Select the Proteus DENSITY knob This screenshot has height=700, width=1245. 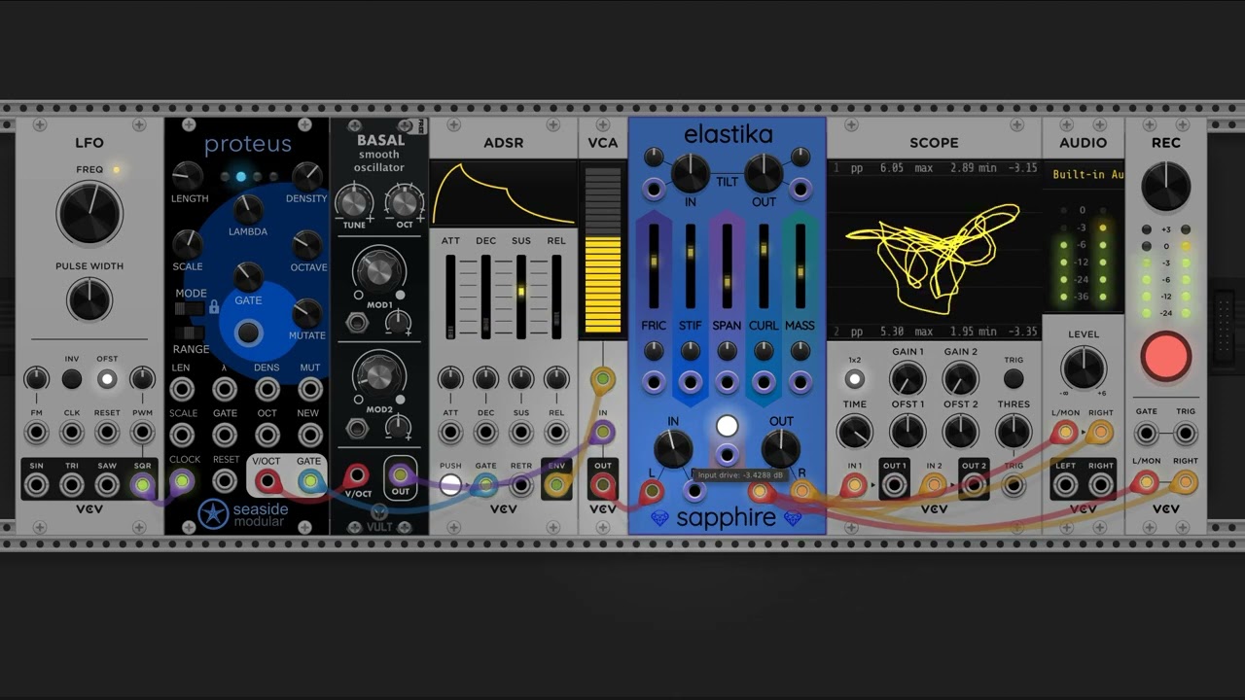(306, 176)
